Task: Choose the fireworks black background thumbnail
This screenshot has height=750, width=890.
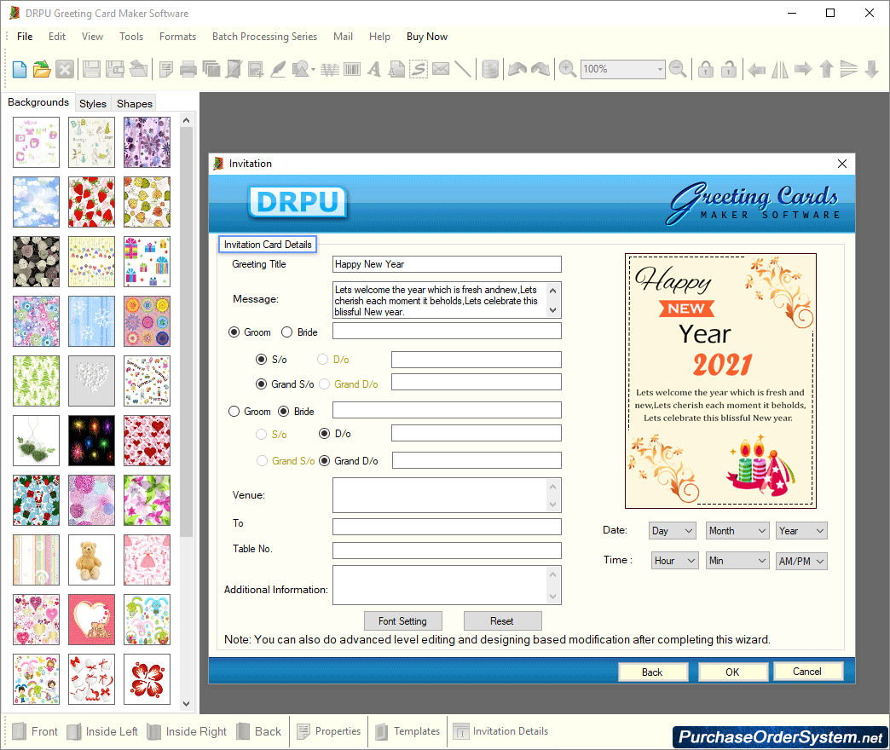Action: [91, 441]
